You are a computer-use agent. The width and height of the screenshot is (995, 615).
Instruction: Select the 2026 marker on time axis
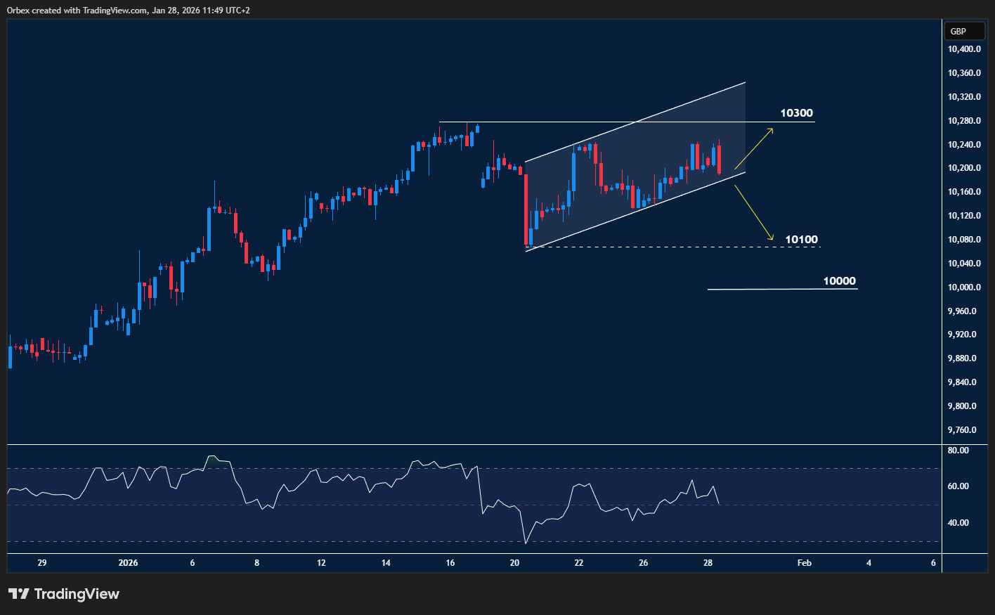coord(128,563)
